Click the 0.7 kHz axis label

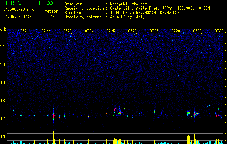(3, 119)
